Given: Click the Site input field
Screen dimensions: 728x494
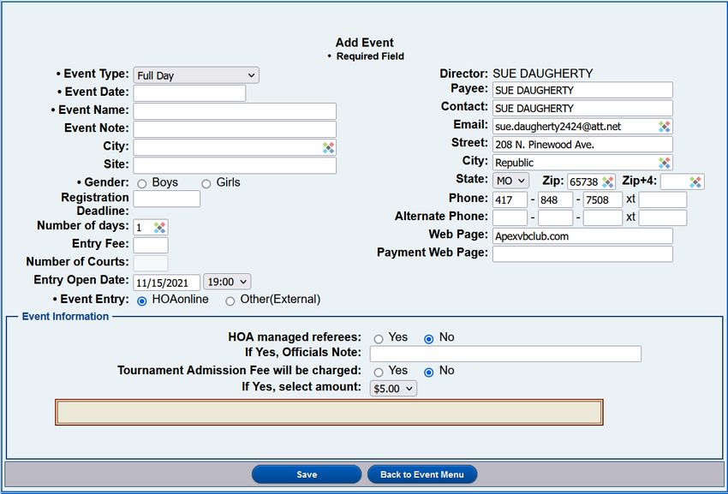Looking at the screenshot, I should pos(235,165).
